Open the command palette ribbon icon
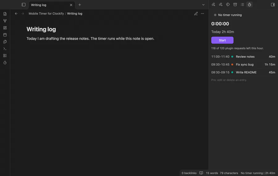This screenshot has height=176, width=278. (5, 48)
